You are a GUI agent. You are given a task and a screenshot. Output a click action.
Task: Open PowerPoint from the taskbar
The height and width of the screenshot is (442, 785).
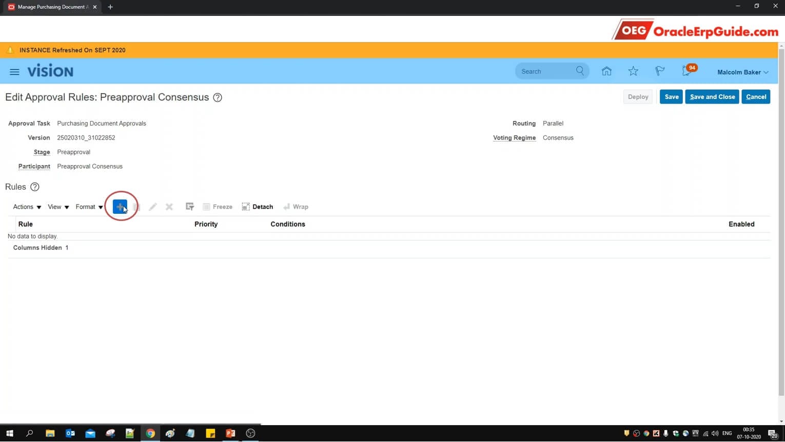click(x=230, y=433)
